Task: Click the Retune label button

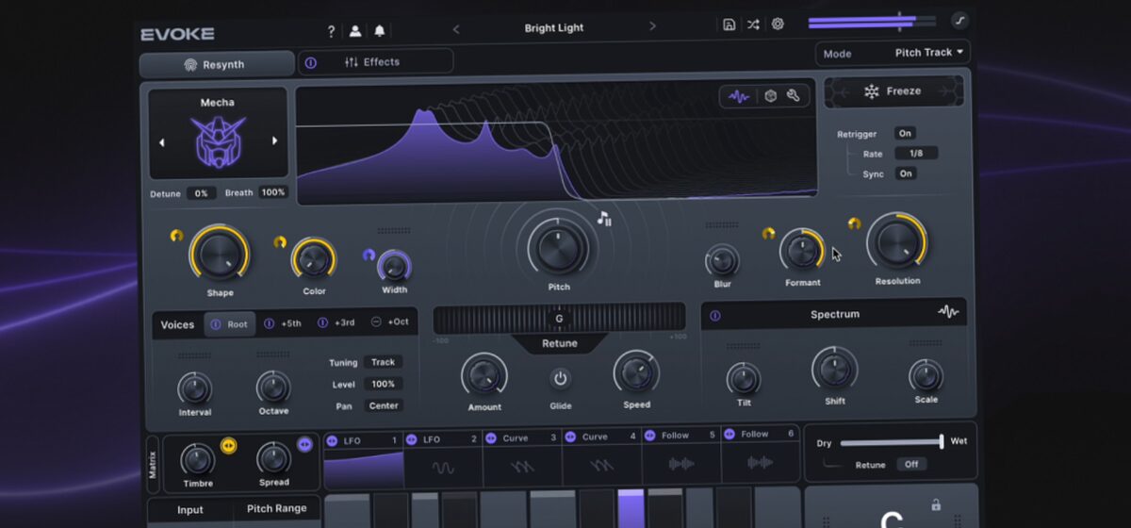Action: [x=560, y=343]
